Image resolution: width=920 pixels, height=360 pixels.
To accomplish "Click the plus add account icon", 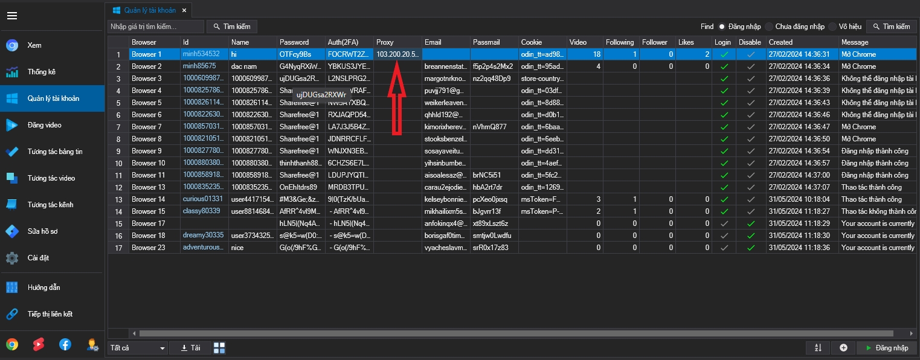I will click(843, 348).
